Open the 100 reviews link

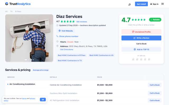click(x=82, y=22)
